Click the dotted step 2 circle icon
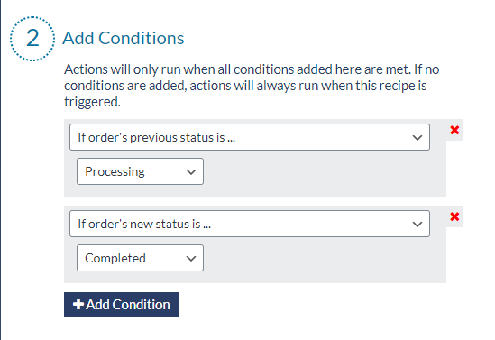 tap(32, 39)
